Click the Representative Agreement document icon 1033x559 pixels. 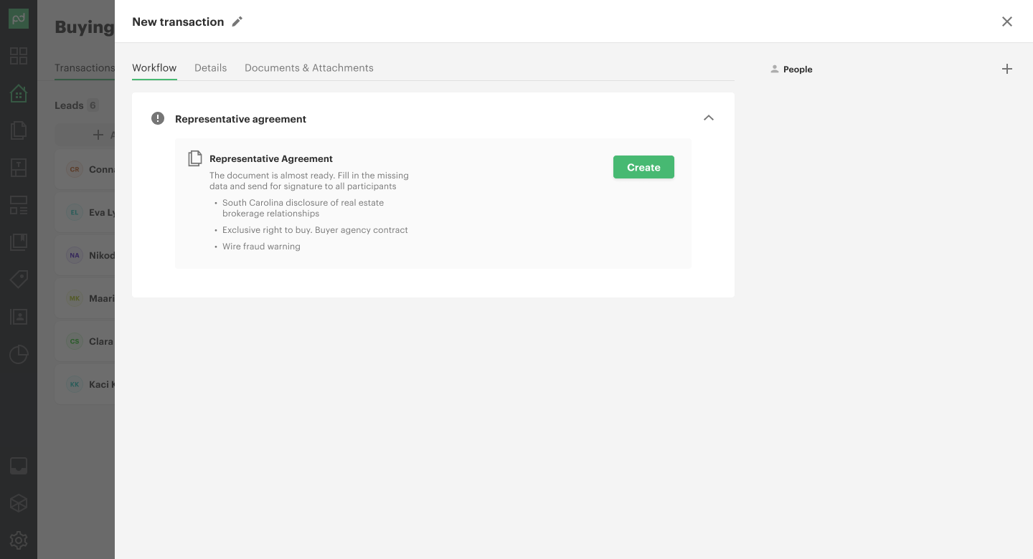click(194, 158)
